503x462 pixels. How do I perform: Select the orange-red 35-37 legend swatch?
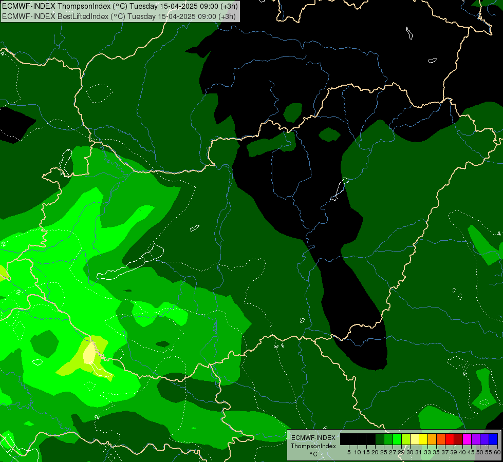(x=441, y=439)
